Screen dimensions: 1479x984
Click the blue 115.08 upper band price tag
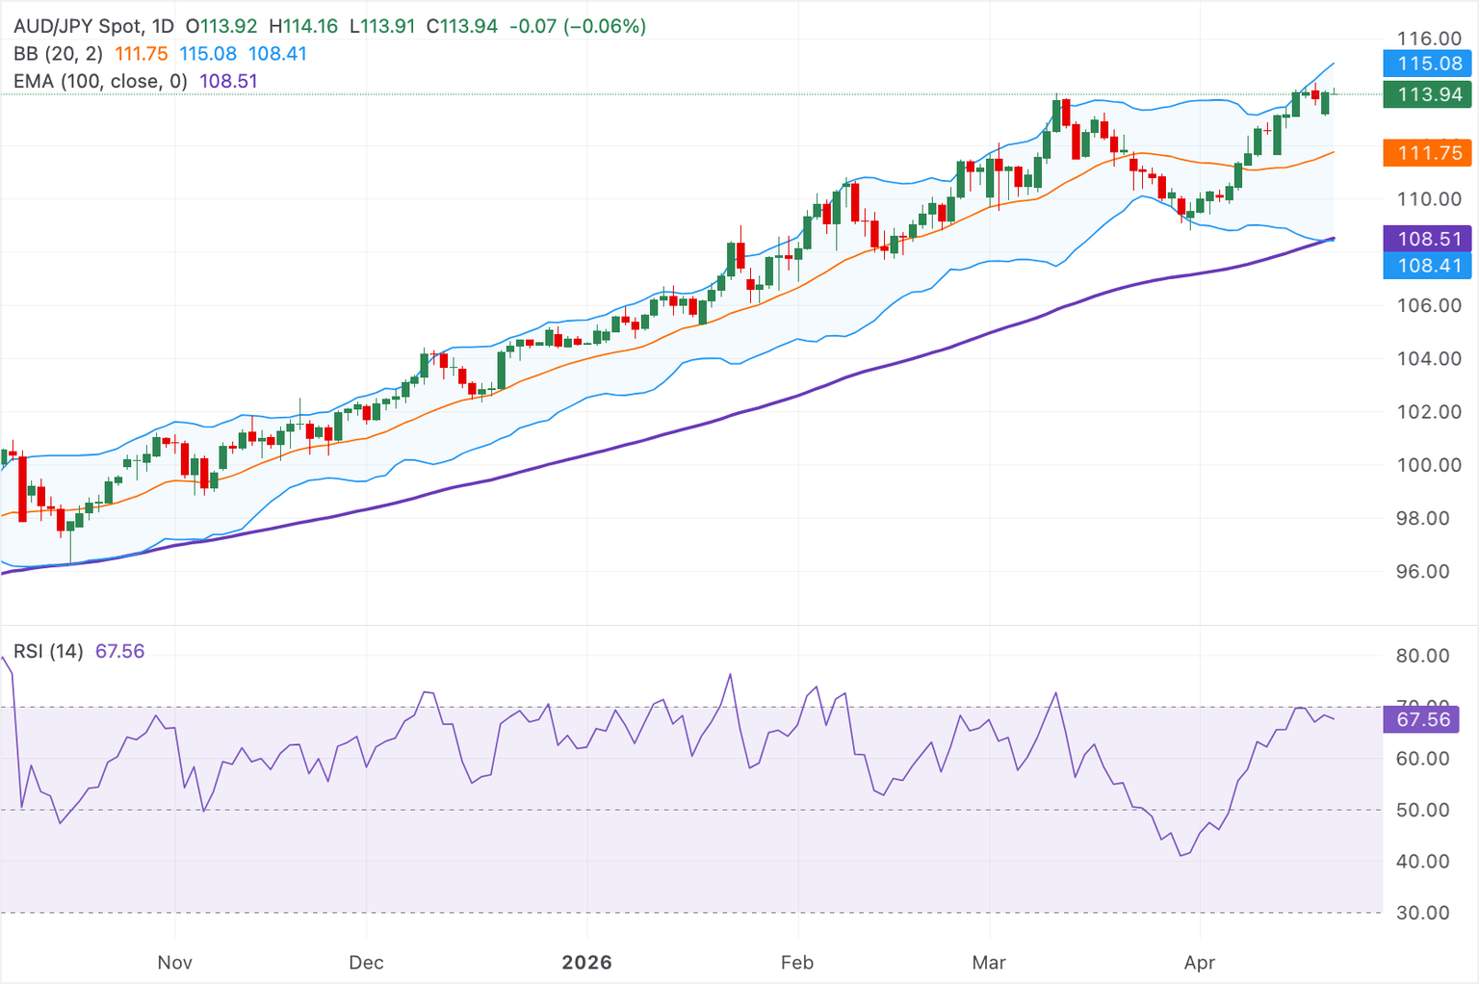(x=1426, y=63)
